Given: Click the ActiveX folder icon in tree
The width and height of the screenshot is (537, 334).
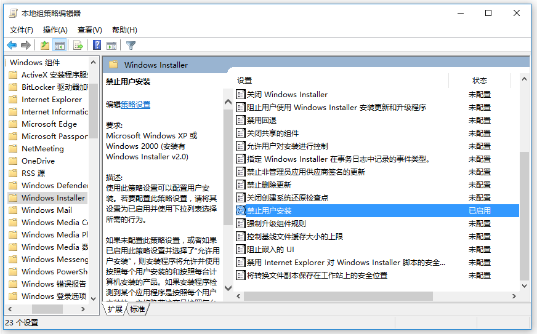Looking at the screenshot, I should (13, 75).
